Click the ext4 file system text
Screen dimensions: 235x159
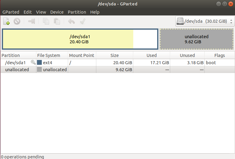[x=48, y=63]
